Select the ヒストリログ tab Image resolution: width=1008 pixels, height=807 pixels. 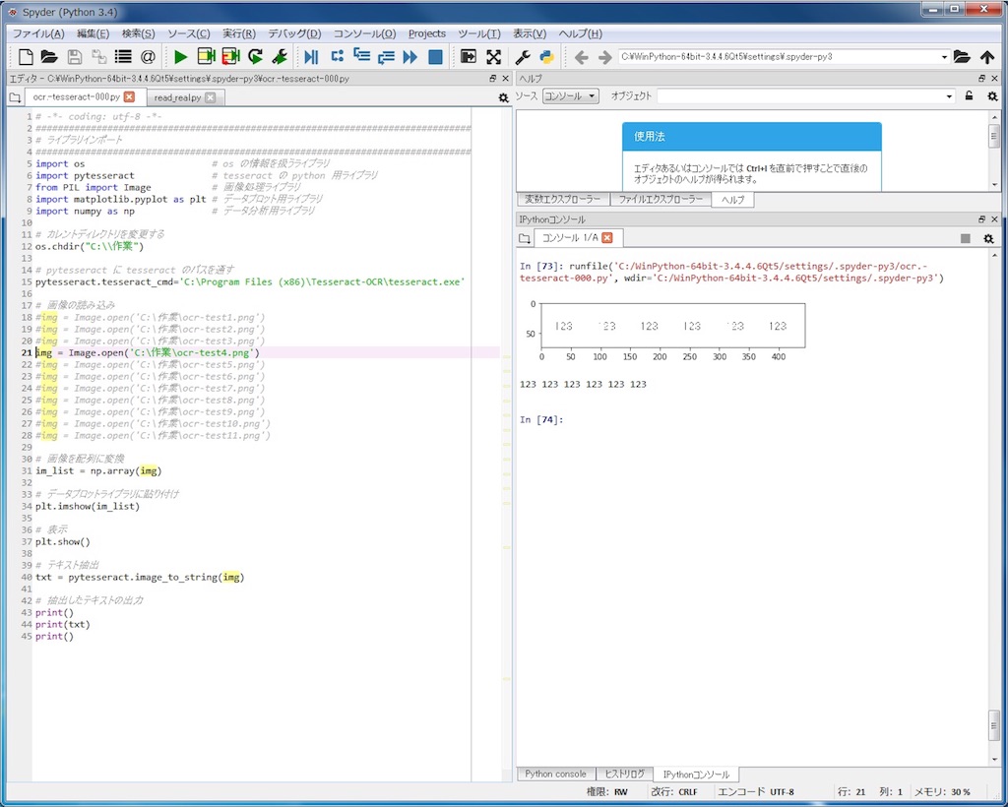coord(624,775)
